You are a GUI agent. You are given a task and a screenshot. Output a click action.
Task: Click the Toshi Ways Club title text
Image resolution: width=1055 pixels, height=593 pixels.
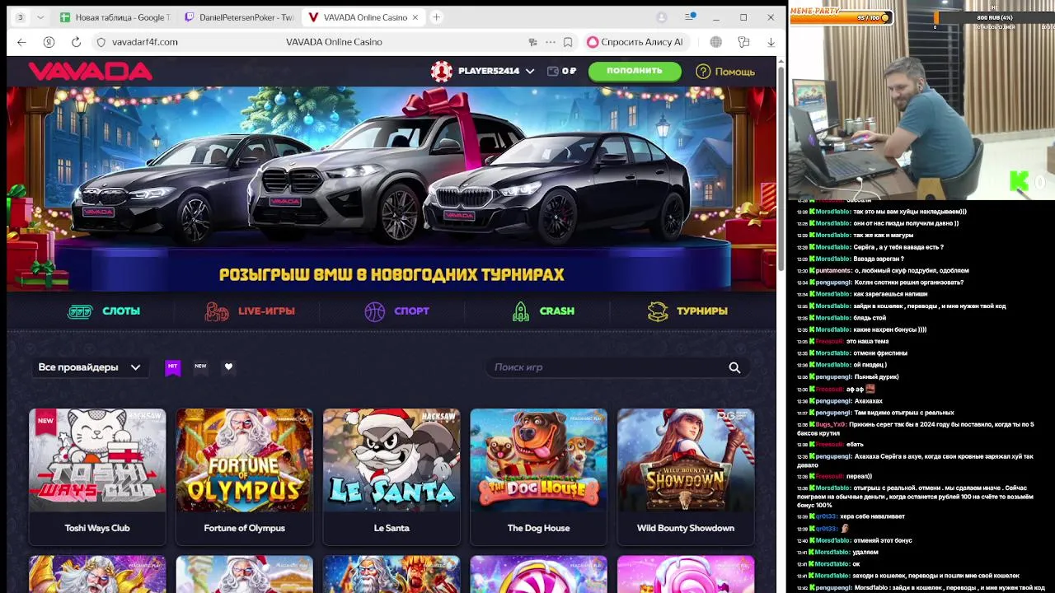97,528
